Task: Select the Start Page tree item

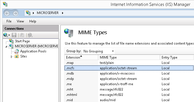Action: click(22, 41)
